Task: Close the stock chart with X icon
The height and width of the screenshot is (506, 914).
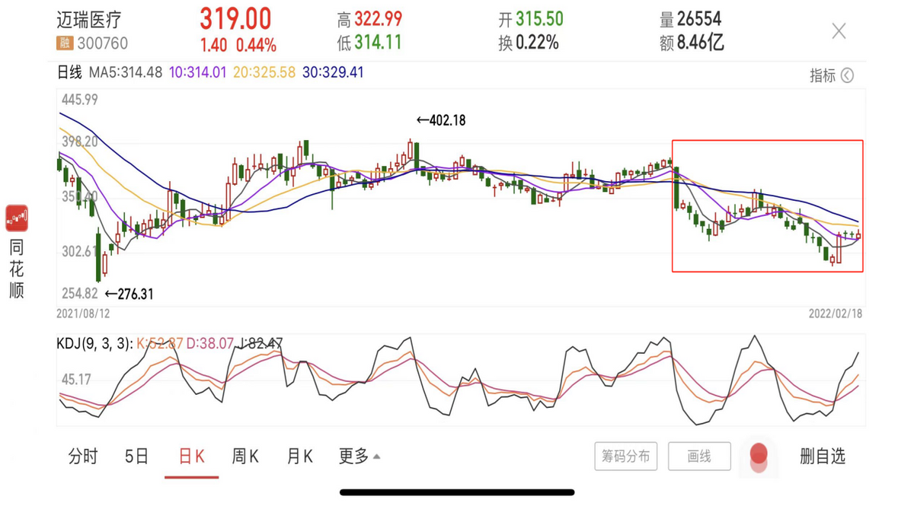Action: tap(839, 31)
